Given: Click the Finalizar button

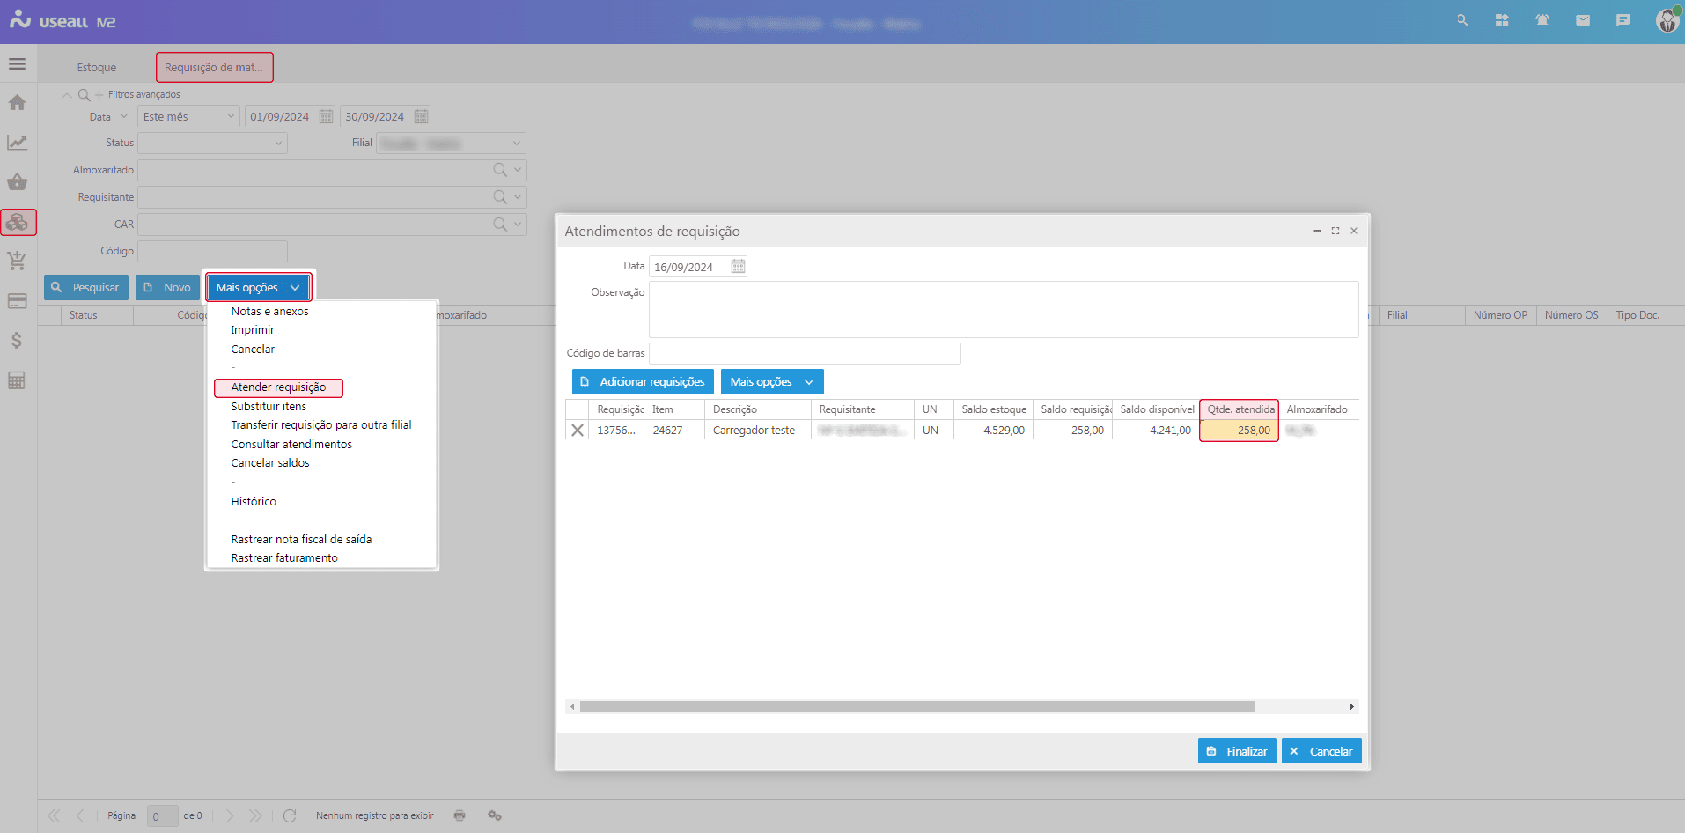Looking at the screenshot, I should pos(1236,751).
